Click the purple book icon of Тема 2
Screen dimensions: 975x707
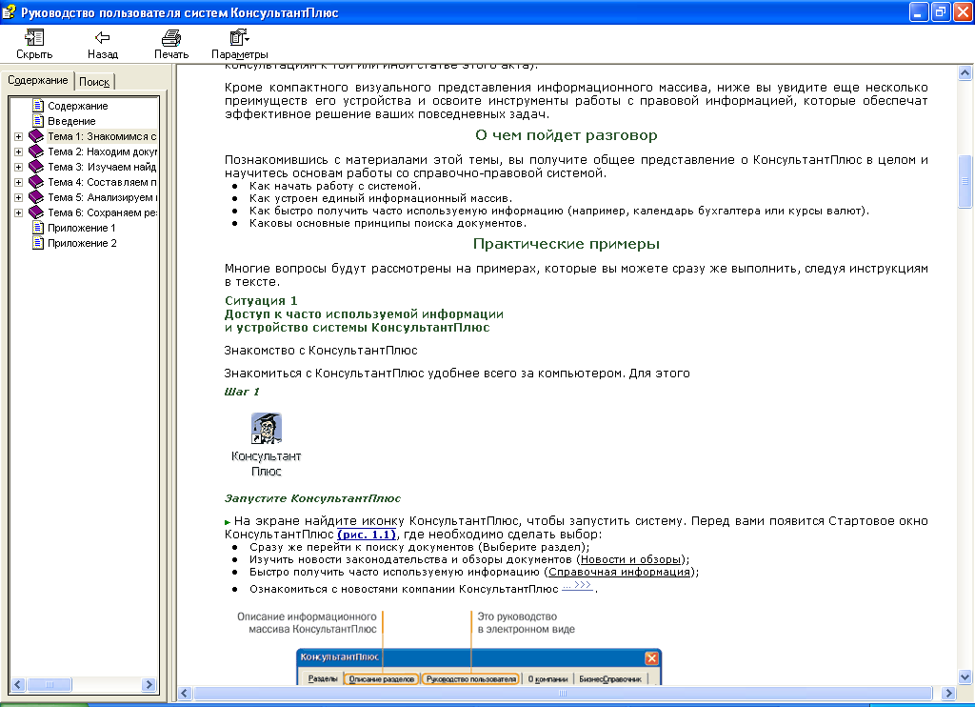point(36,151)
